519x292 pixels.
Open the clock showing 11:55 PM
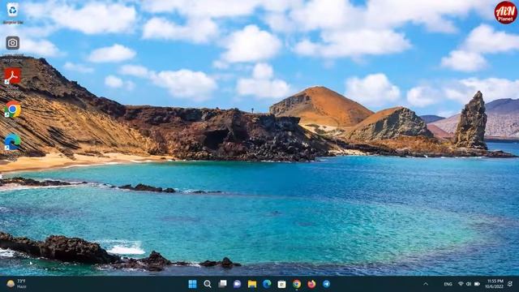point(494,284)
